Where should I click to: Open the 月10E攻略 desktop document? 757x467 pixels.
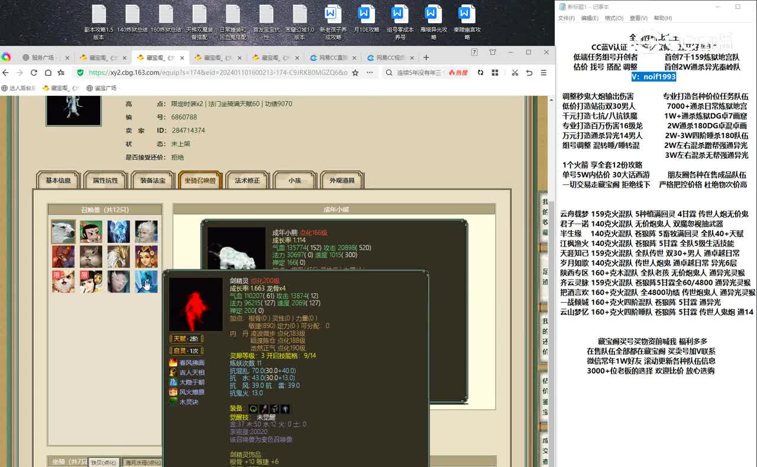[366, 19]
